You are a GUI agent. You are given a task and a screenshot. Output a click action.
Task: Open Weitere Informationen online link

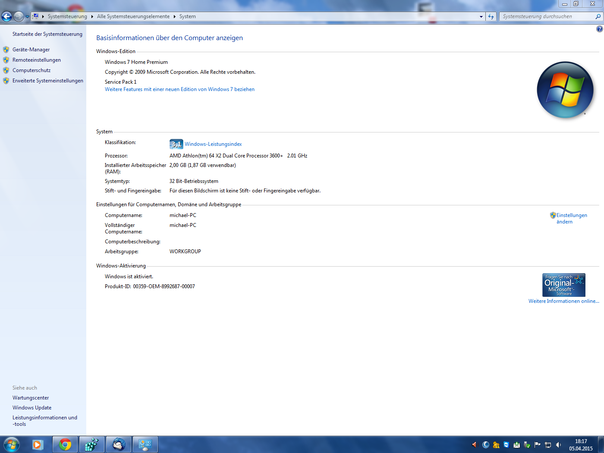pos(564,301)
